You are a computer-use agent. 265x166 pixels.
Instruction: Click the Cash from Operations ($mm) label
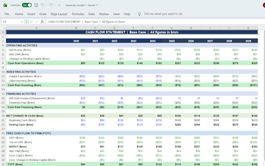25,63
